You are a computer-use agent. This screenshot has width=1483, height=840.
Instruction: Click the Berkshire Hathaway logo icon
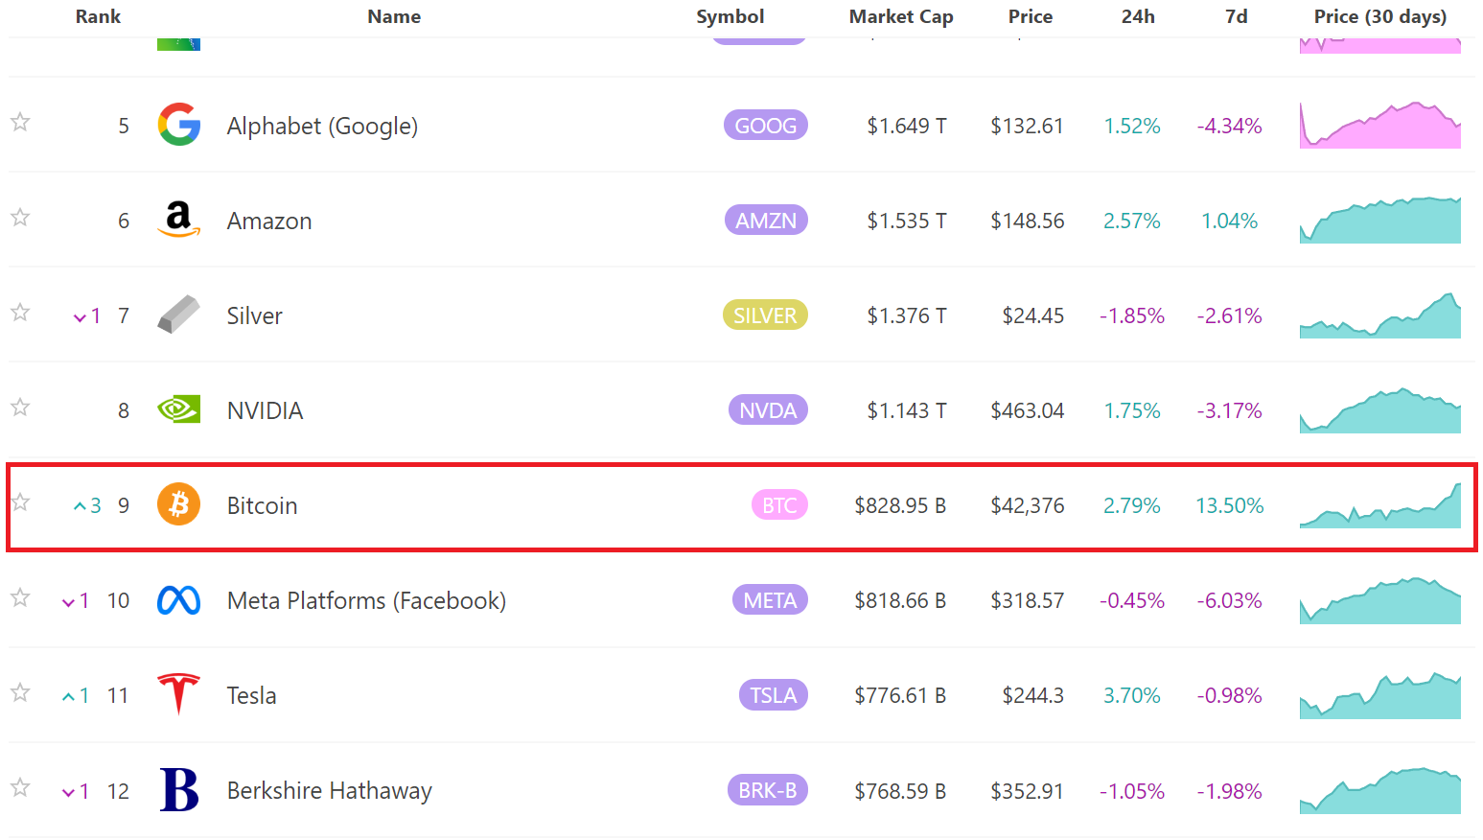(x=179, y=789)
